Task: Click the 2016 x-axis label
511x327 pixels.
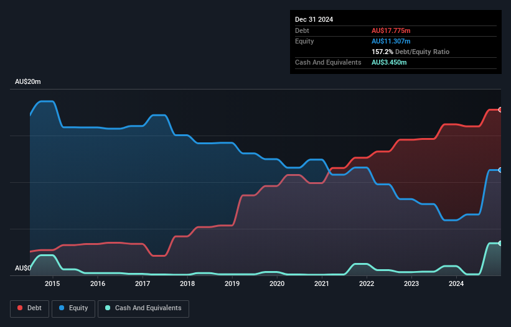Action: (98, 283)
